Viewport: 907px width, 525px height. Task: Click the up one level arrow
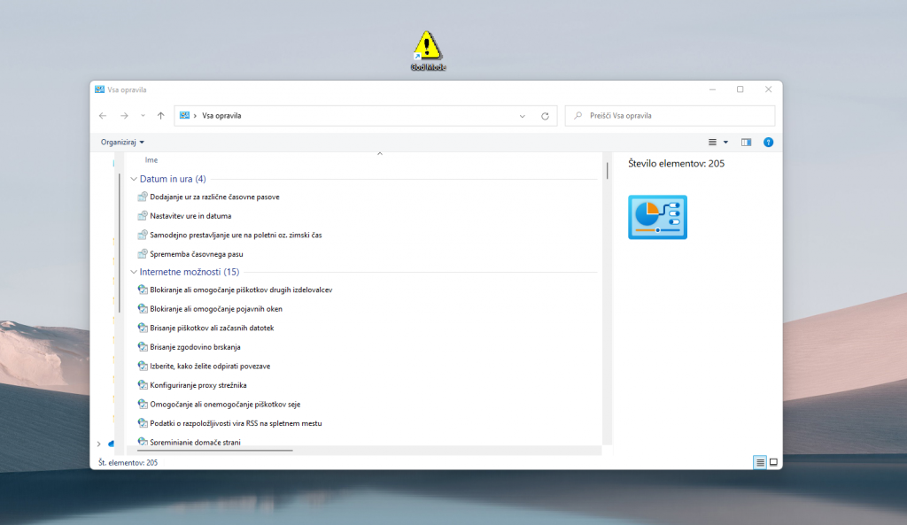coord(160,116)
